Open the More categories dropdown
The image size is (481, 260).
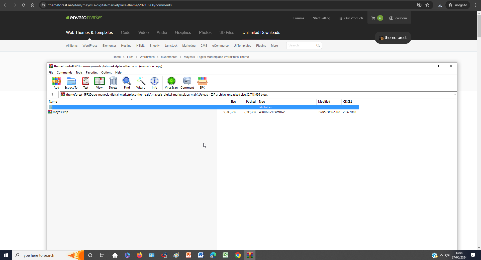click(x=274, y=46)
